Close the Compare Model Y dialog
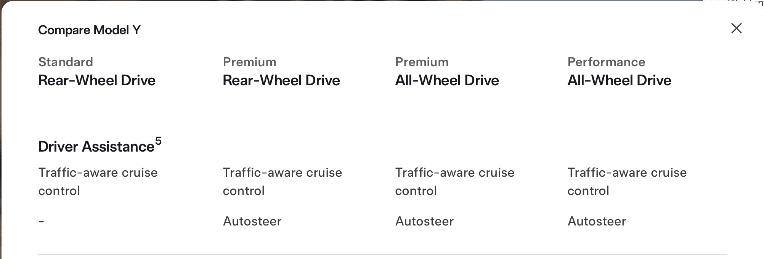 pos(736,29)
